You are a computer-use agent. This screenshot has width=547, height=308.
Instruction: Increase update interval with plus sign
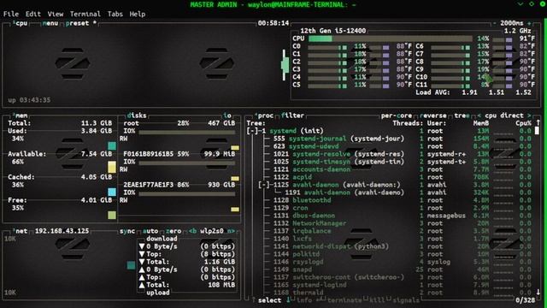point(529,23)
